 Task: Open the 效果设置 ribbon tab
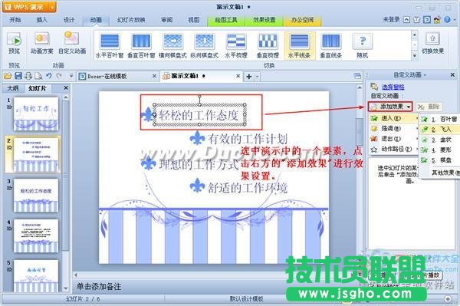click(x=264, y=20)
